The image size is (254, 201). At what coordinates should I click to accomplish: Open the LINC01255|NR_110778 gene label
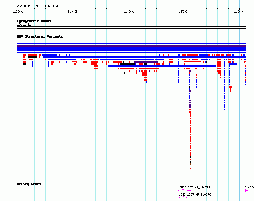[x=195, y=194]
